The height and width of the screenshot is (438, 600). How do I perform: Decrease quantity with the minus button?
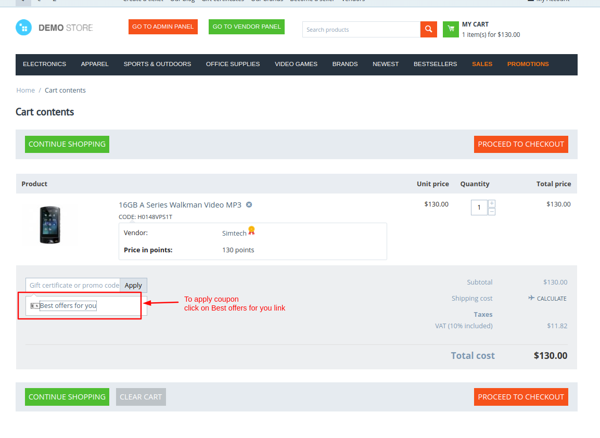[492, 212]
